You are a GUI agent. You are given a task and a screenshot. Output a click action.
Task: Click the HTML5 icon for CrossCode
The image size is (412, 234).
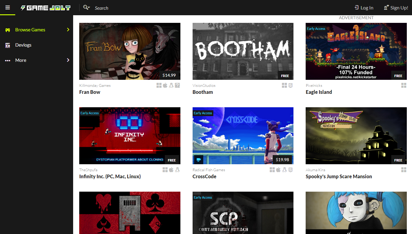[x=290, y=170]
